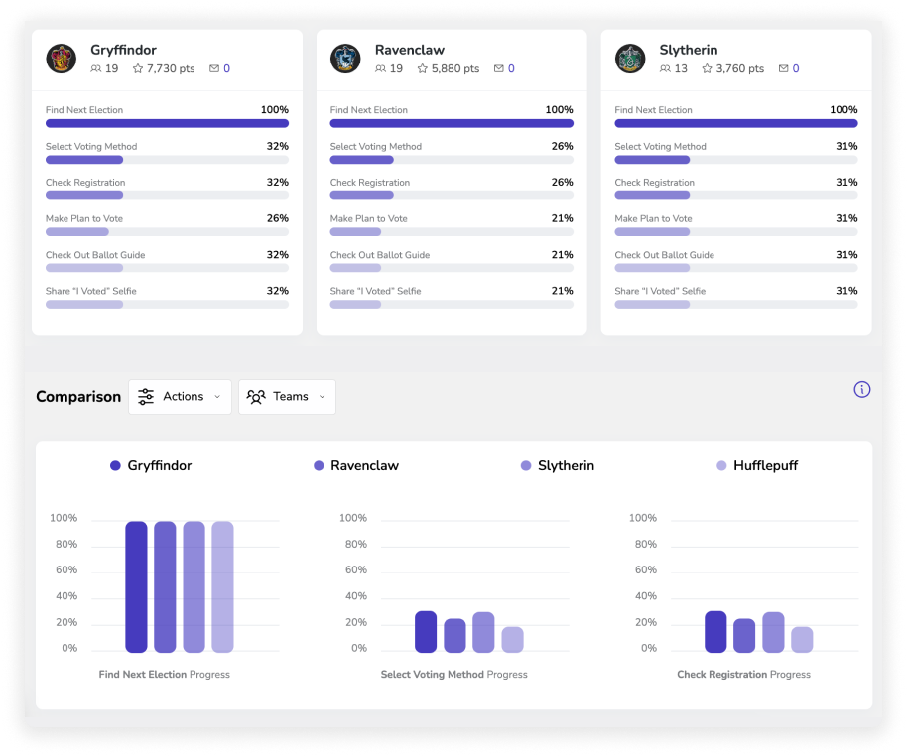Click Slytherin Make Plan to Vote progress bar

click(736, 232)
